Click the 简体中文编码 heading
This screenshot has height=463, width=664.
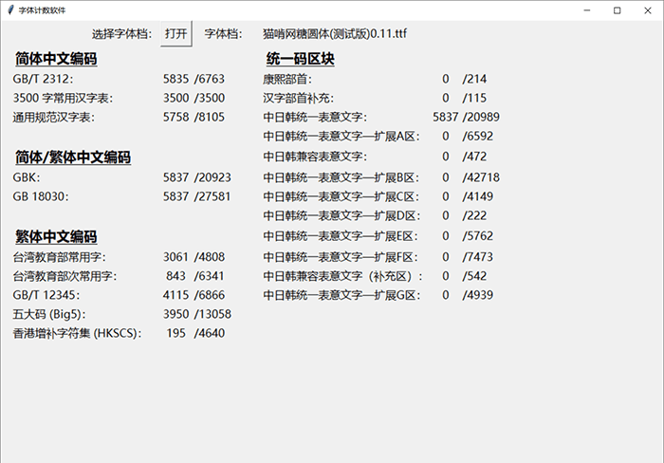(x=56, y=59)
